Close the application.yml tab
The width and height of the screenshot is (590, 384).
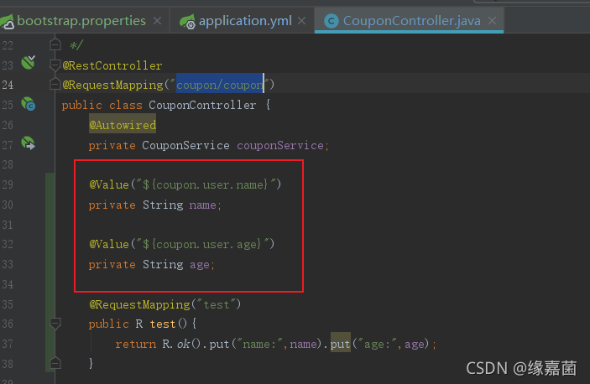[301, 21]
